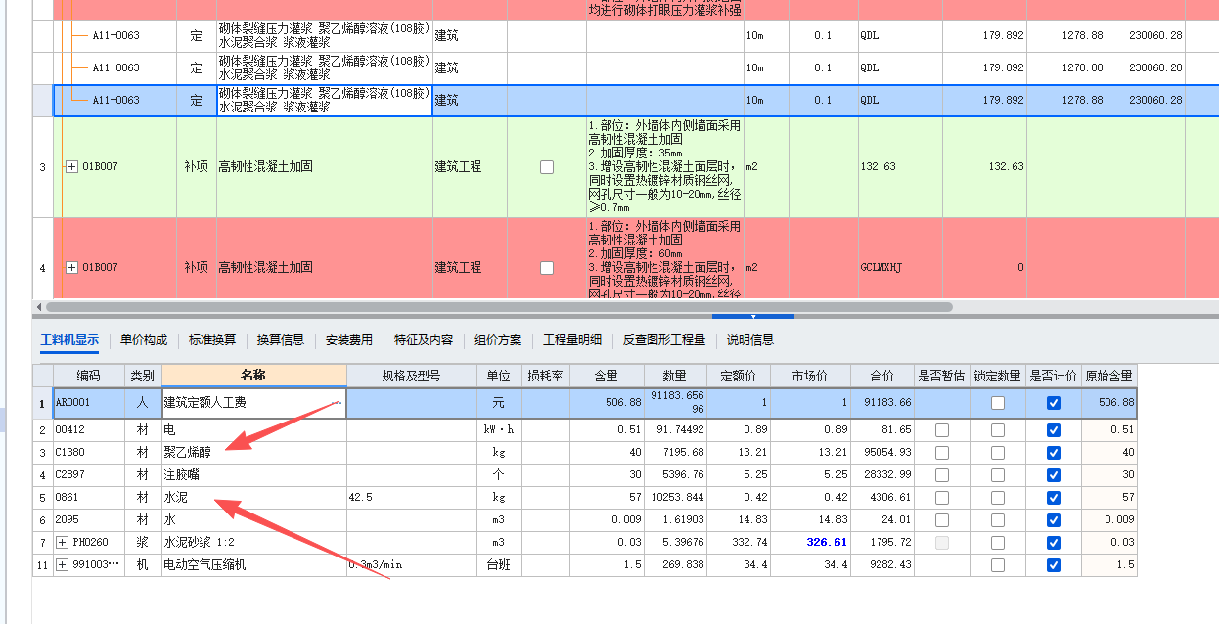Enable 是否暂估 for 聚乙烯醇
The image size is (1219, 624).
(x=941, y=453)
